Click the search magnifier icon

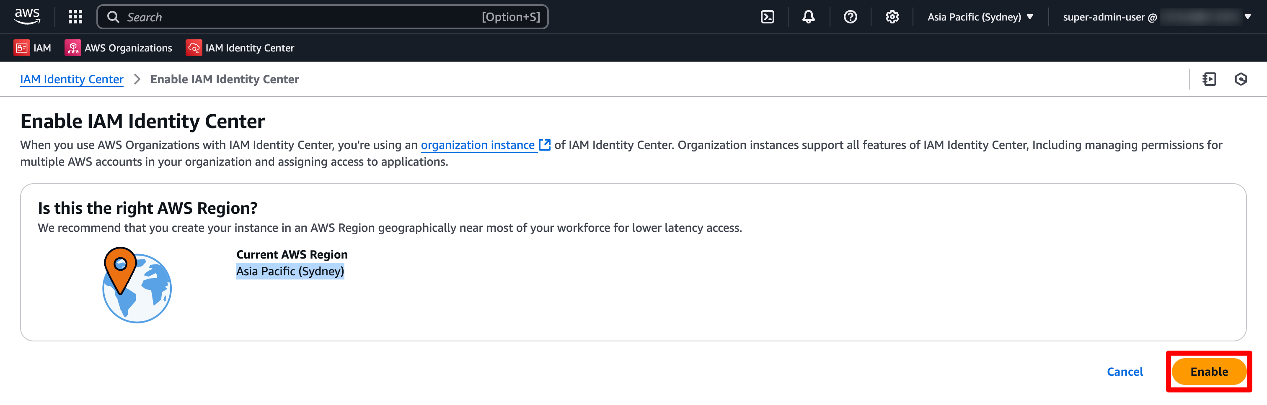click(x=113, y=17)
